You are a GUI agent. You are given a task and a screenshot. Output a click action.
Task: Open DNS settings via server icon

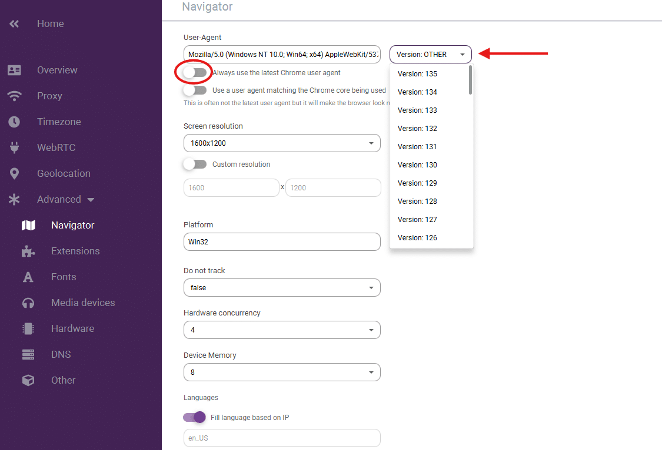[x=28, y=354]
